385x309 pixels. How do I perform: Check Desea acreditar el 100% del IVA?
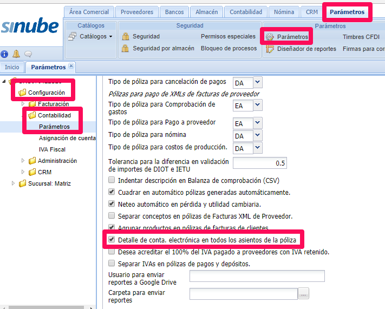[112, 252]
